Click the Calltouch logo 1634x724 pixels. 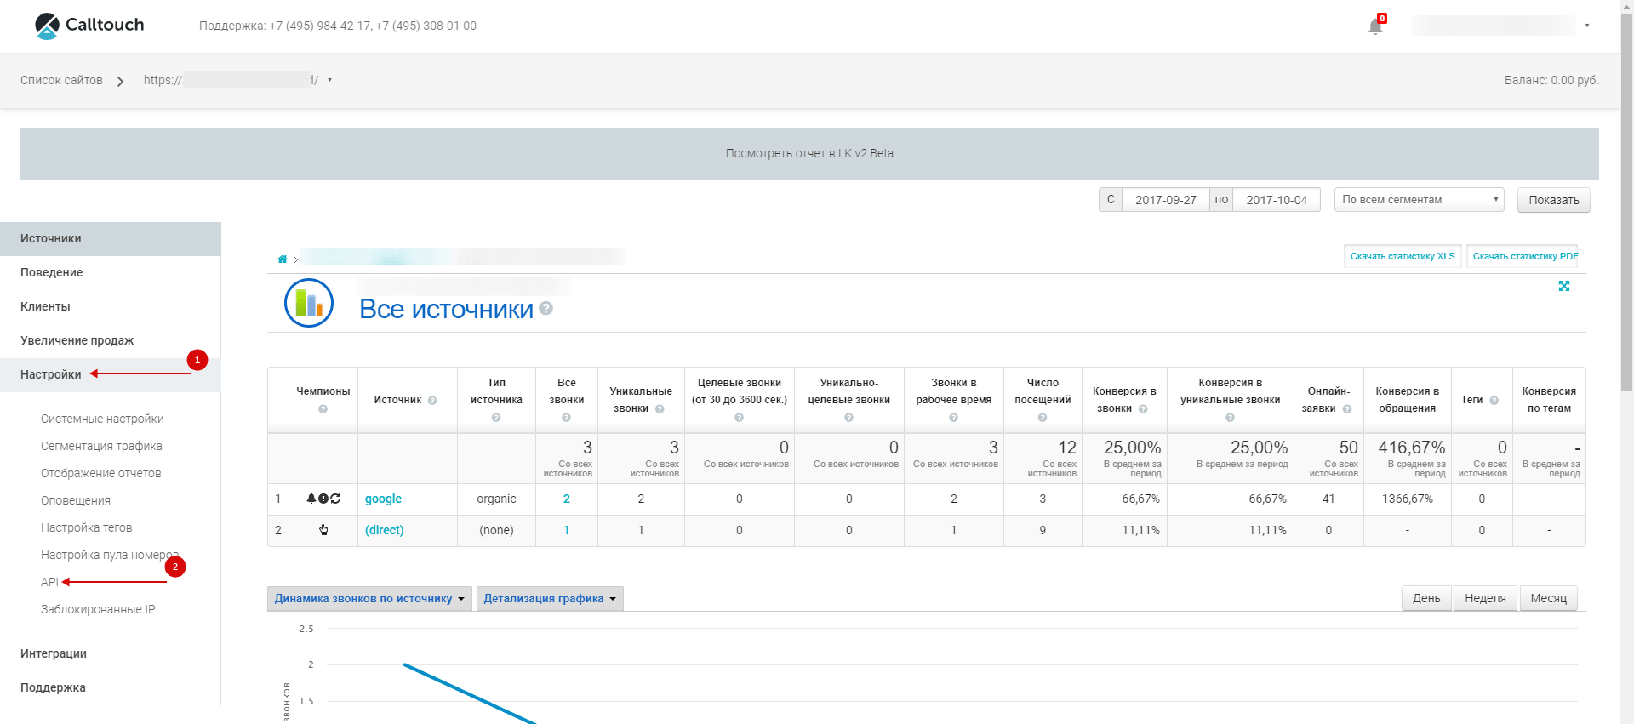point(89,26)
